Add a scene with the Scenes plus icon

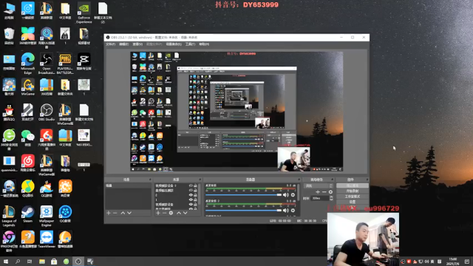pos(109,213)
